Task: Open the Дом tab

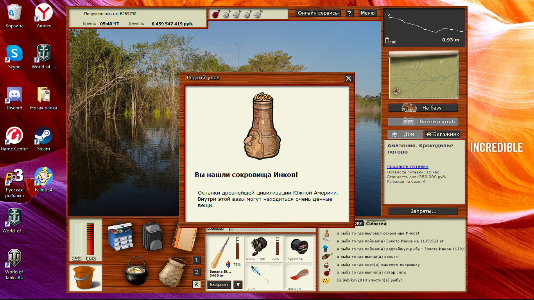Action: point(405,134)
